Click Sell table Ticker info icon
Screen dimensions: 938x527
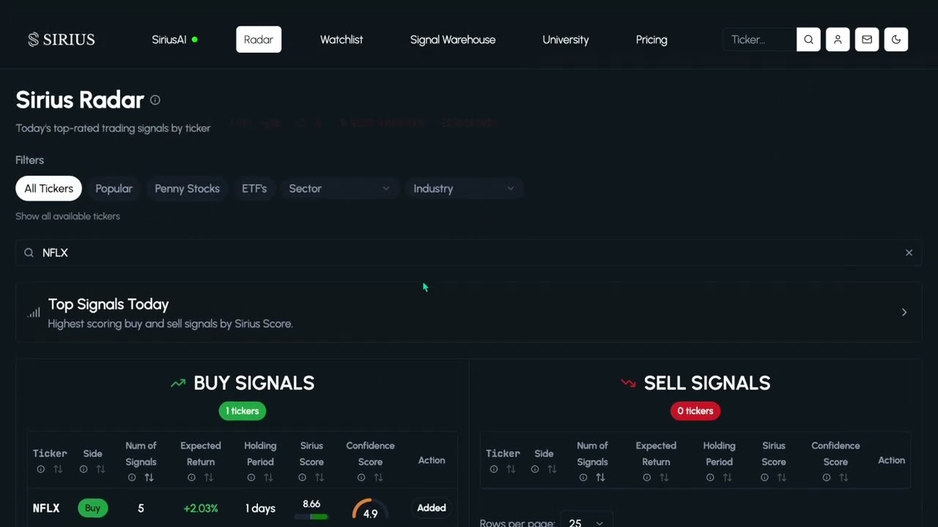[494, 469]
